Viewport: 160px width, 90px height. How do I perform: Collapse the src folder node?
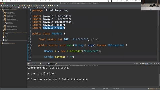point(2,11)
